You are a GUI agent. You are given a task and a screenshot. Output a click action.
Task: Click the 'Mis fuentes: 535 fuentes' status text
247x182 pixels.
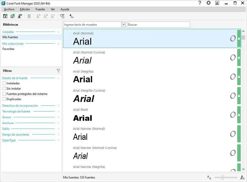(79, 177)
